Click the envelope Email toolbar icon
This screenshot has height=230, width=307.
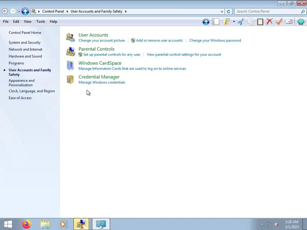pyautogui.click(x=289, y=21)
